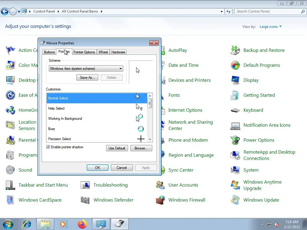Select the Precision Select pointer row
Viewport: 307px width, 230px height.
(97, 139)
